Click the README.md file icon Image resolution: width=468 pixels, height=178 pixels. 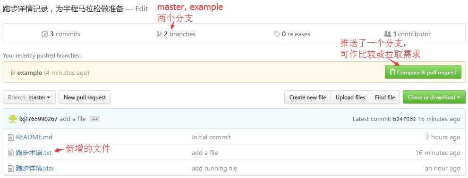pos(11,137)
